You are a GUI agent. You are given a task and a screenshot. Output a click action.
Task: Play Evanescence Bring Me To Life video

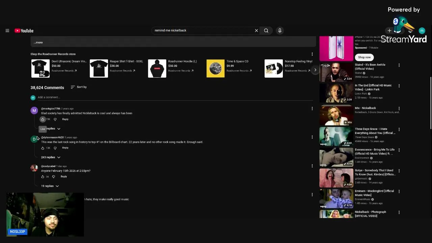pyautogui.click(x=336, y=157)
